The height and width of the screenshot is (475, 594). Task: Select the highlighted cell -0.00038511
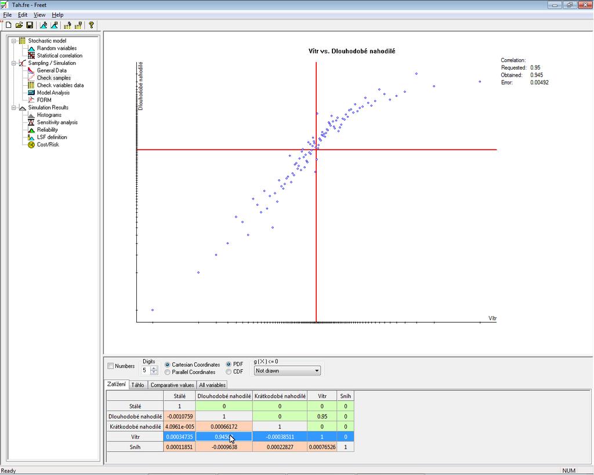pyautogui.click(x=280, y=437)
